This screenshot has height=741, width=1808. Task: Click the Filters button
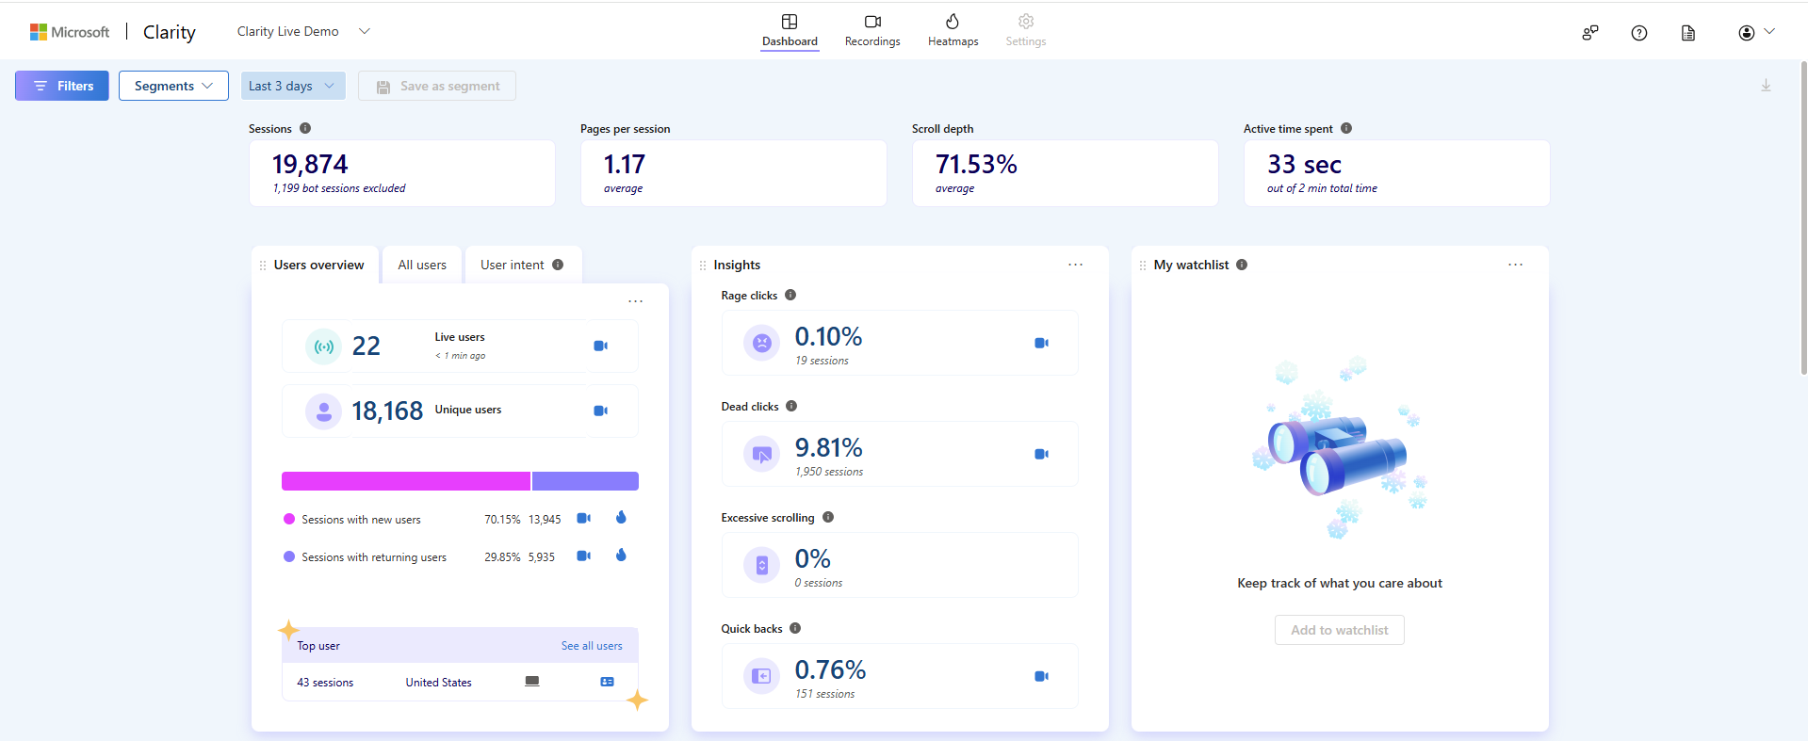coord(62,86)
